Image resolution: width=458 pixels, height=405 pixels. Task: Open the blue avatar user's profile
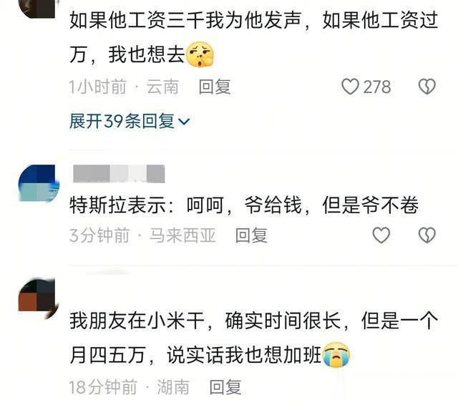click(39, 183)
